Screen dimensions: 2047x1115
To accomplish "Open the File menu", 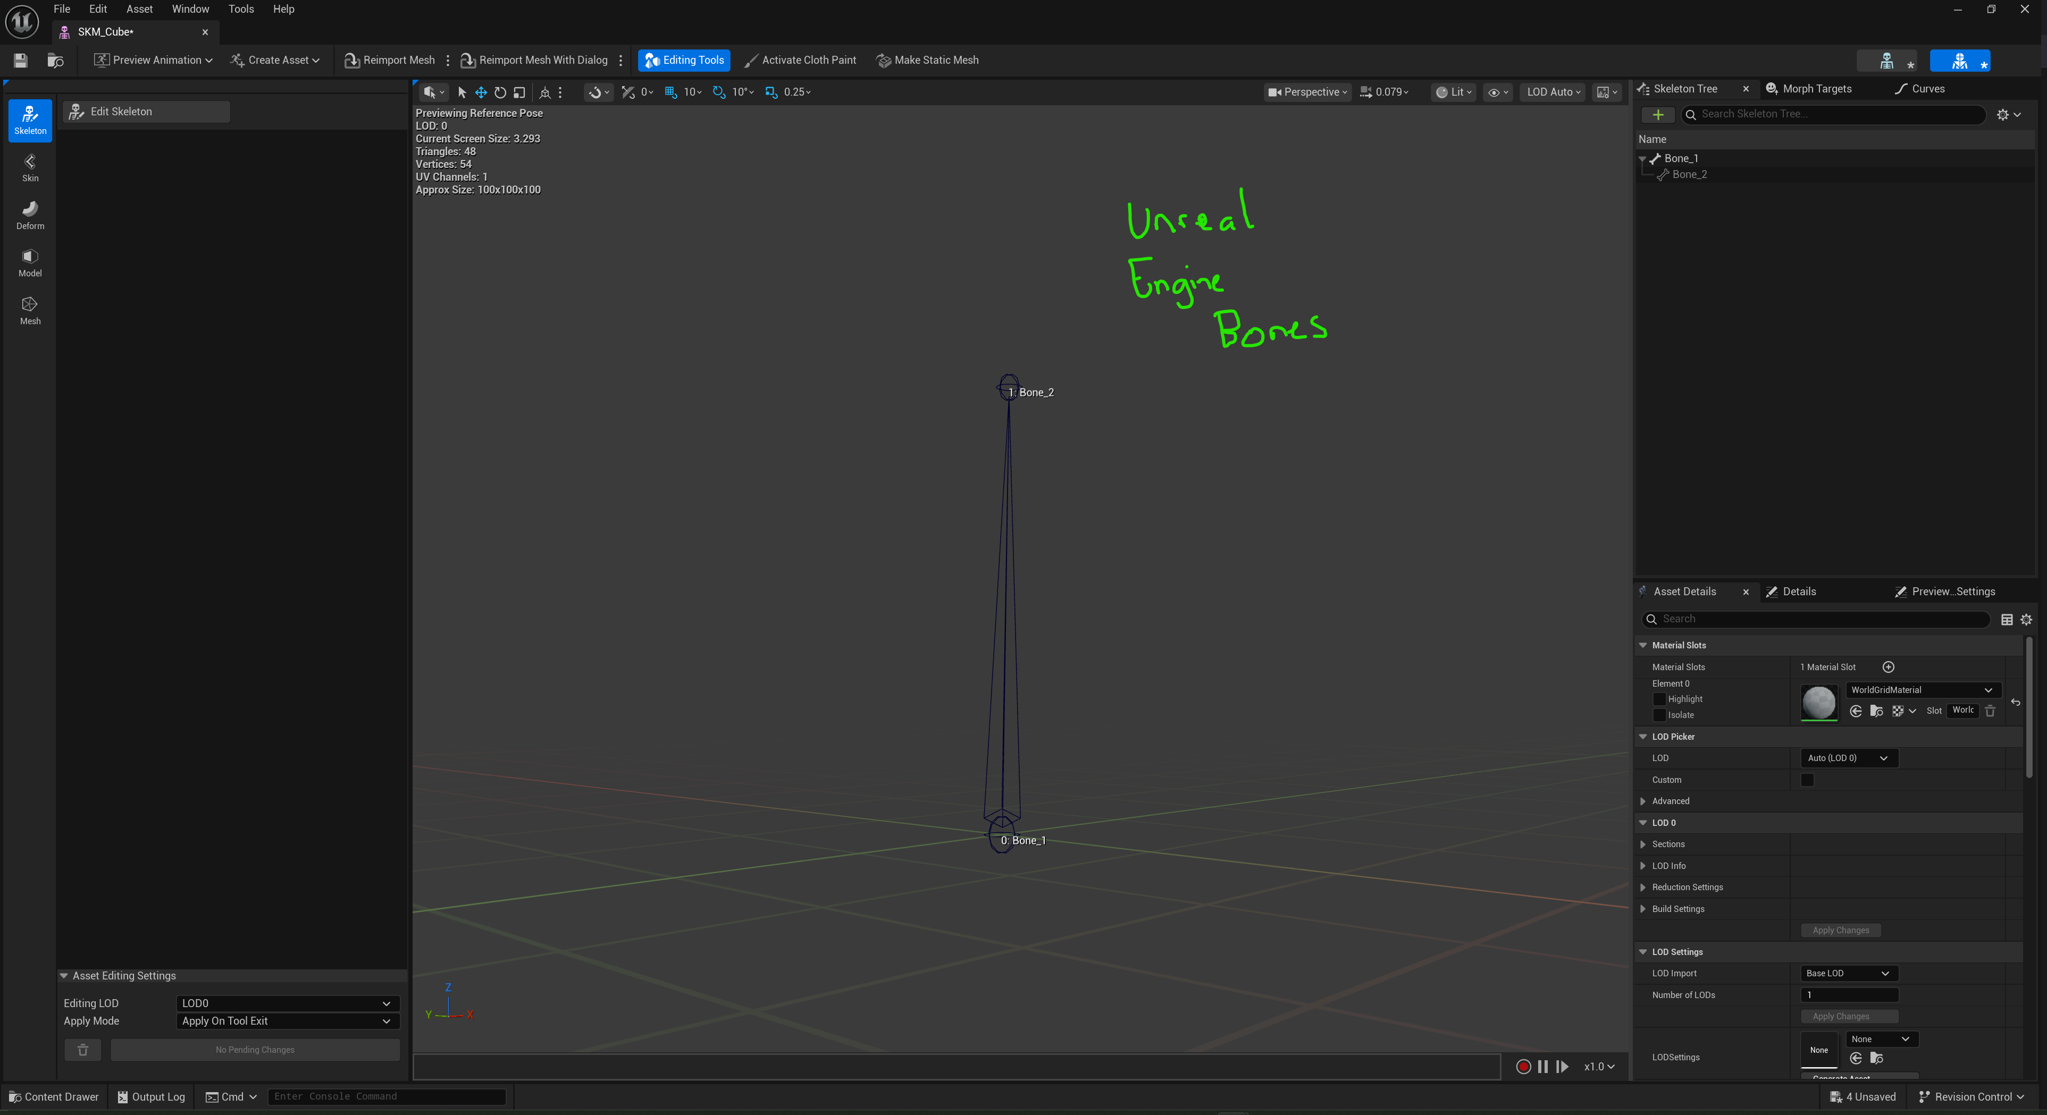I will [61, 9].
